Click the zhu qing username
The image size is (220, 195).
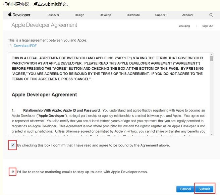(184, 26)
